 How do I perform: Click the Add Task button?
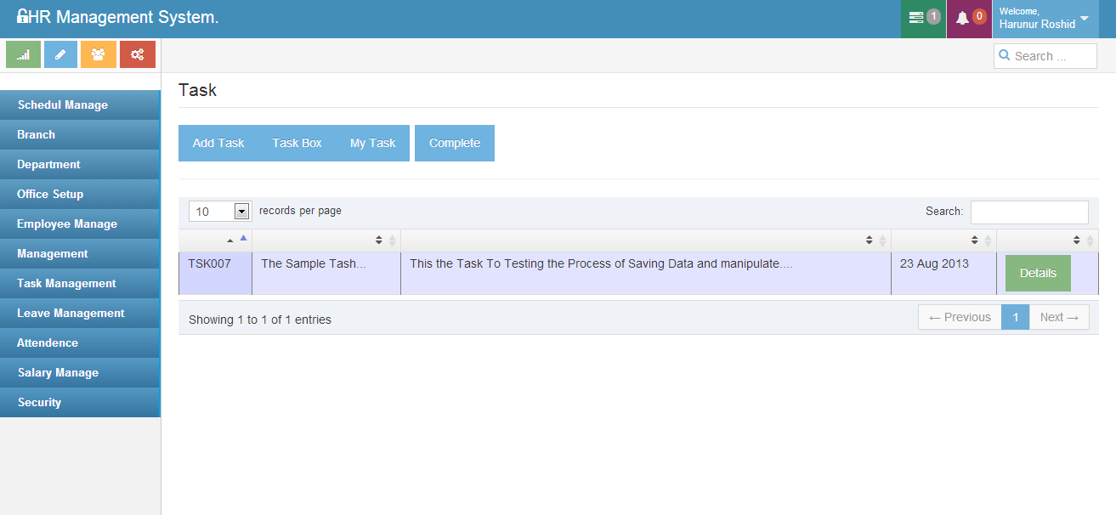point(218,144)
